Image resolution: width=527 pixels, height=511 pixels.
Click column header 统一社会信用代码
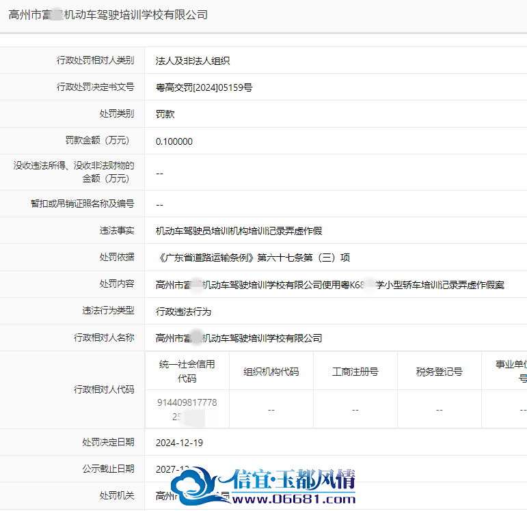coord(187,371)
